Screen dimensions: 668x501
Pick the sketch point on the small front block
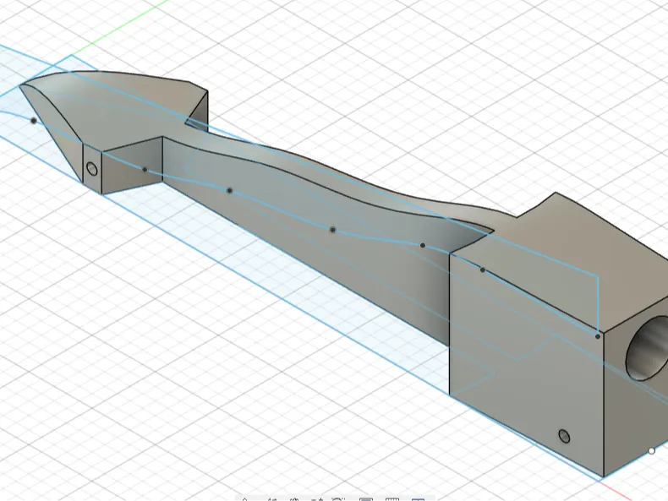145,170
